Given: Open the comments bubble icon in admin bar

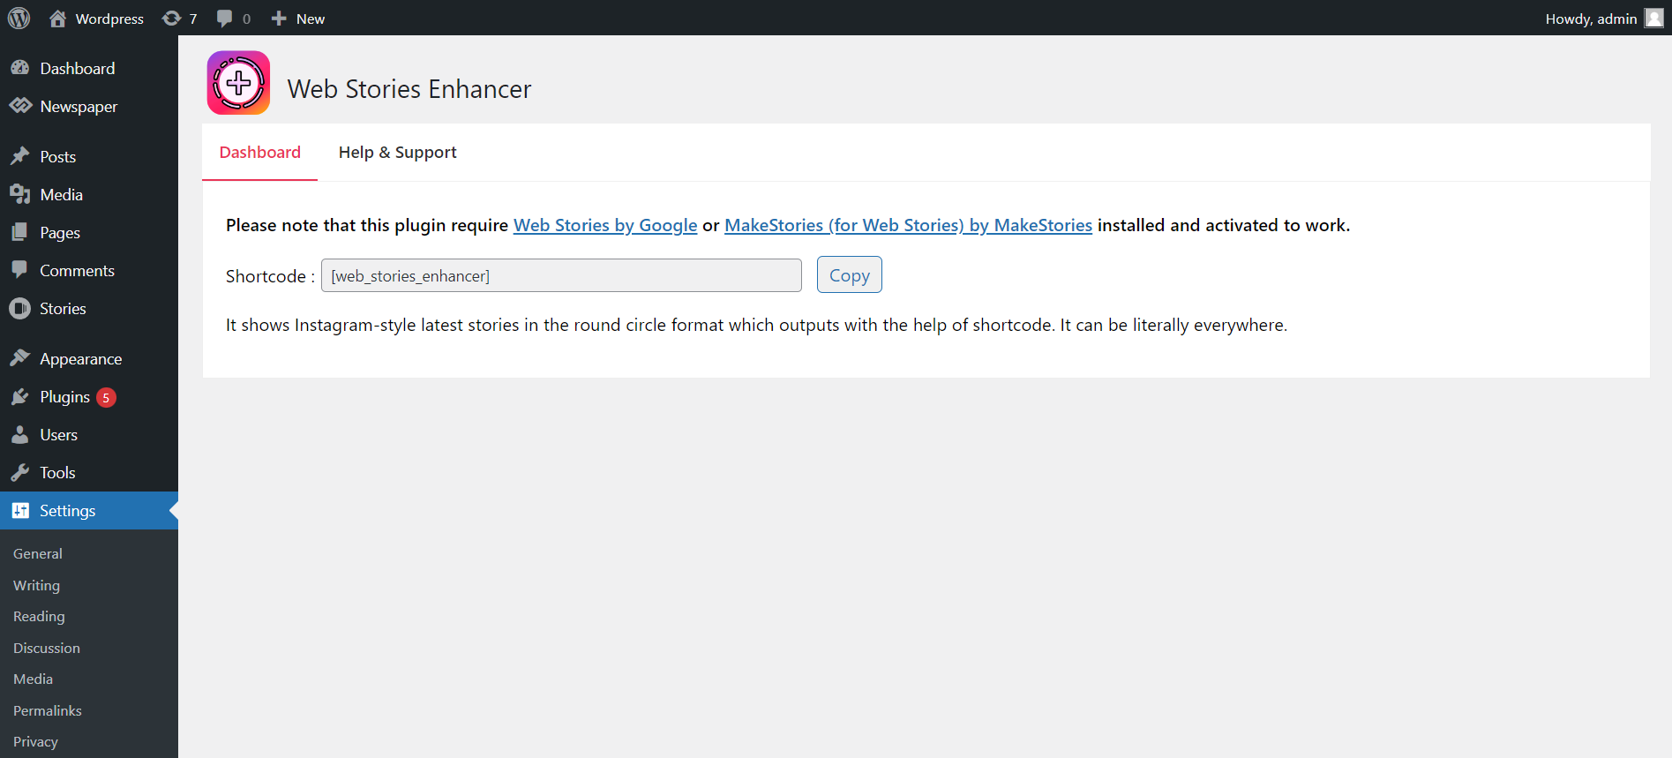Looking at the screenshot, I should click(x=224, y=19).
